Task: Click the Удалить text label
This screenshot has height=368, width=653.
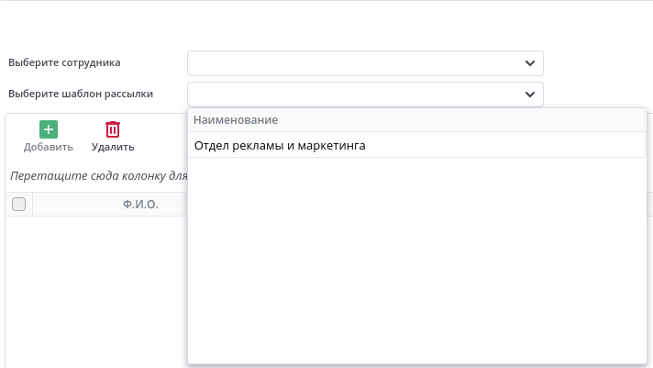Action: (x=113, y=147)
